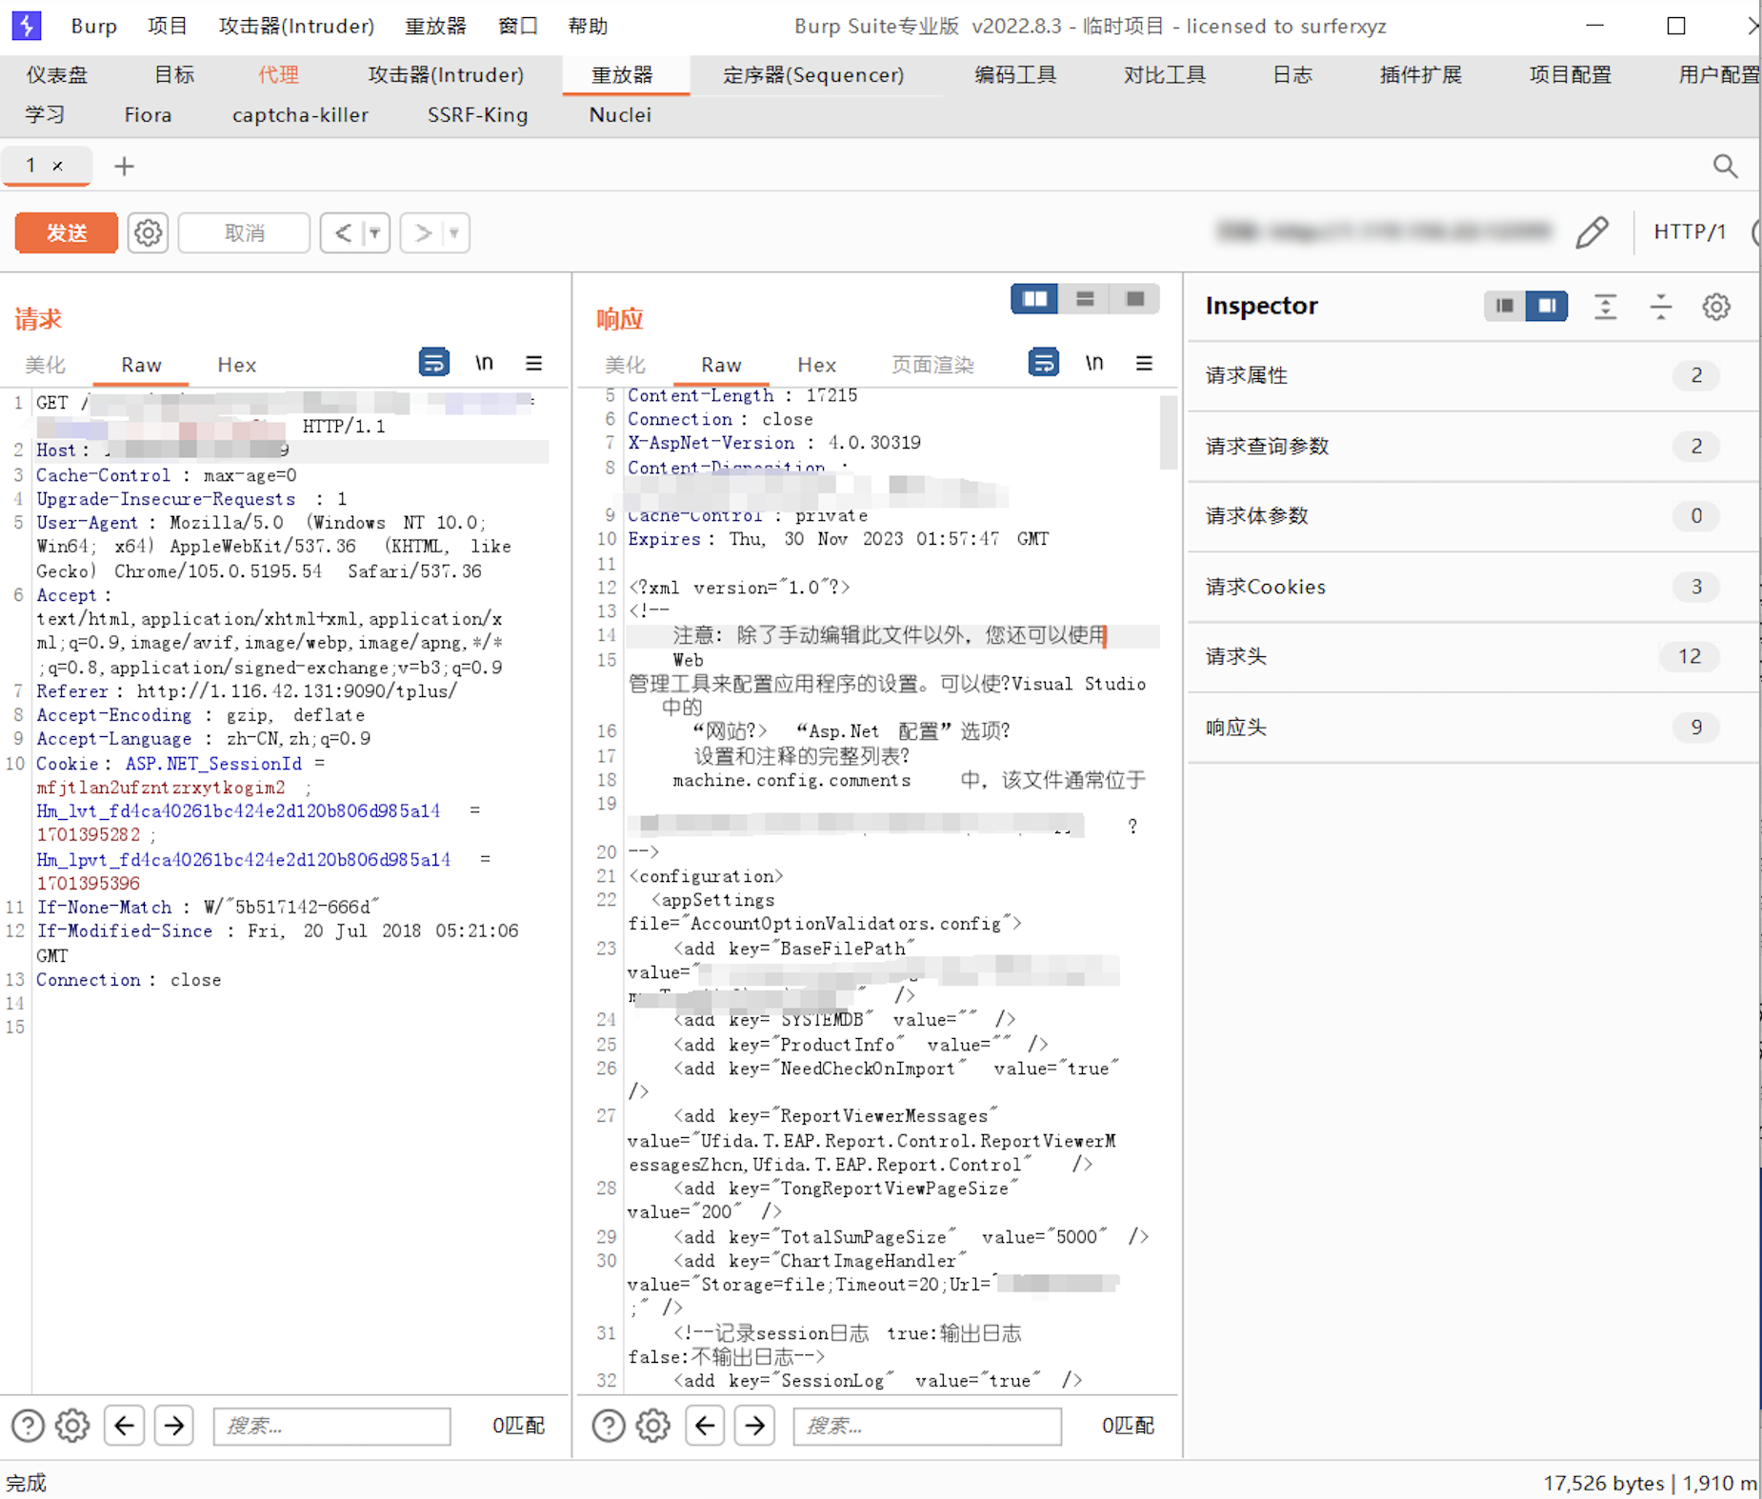Open the back history dropdown arrow
1762x1499 pixels.
tap(375, 232)
